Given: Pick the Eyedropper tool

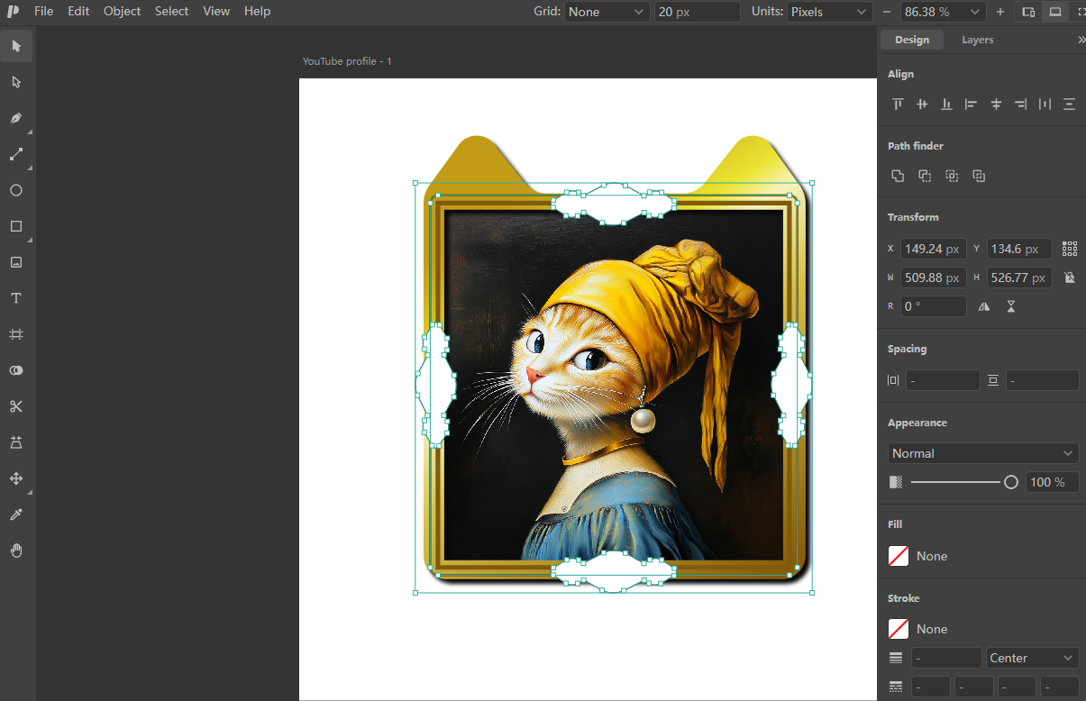Looking at the screenshot, I should [x=16, y=514].
